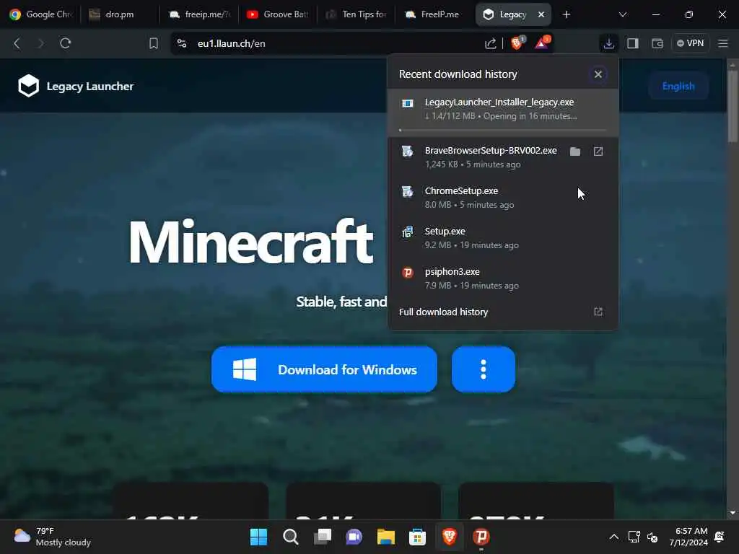
Task: Open the Brave hamburger main menu
Action: pos(723,43)
